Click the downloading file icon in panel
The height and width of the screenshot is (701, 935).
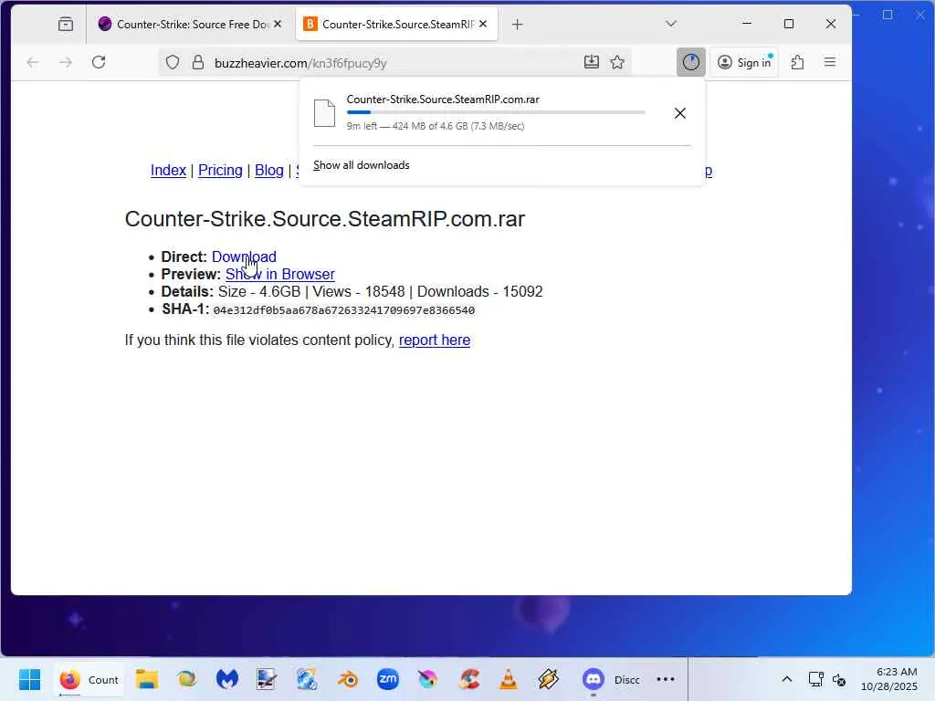[x=325, y=112]
